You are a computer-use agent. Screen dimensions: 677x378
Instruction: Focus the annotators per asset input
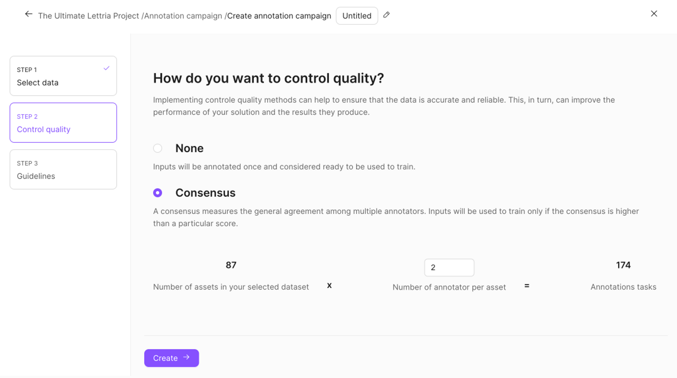(x=449, y=268)
